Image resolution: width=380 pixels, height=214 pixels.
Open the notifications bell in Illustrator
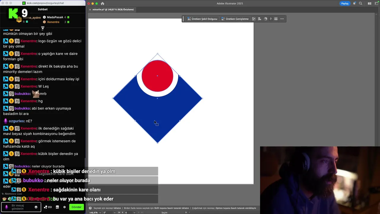point(354,4)
